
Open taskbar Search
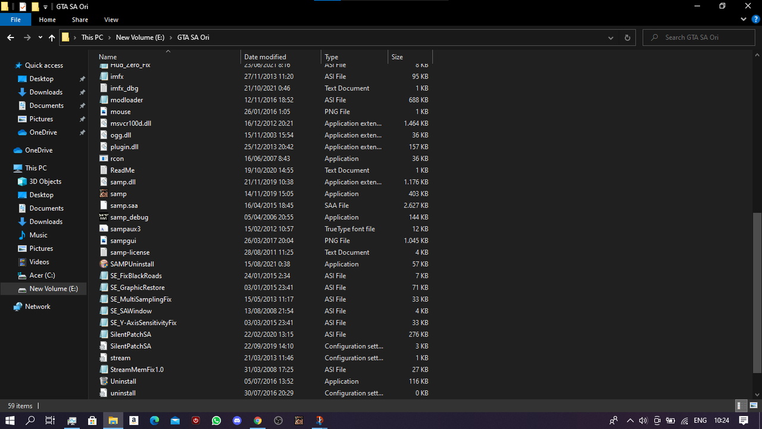coord(30,420)
